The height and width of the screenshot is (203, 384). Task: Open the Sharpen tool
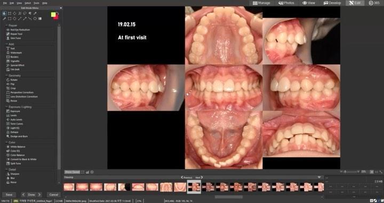13,174
